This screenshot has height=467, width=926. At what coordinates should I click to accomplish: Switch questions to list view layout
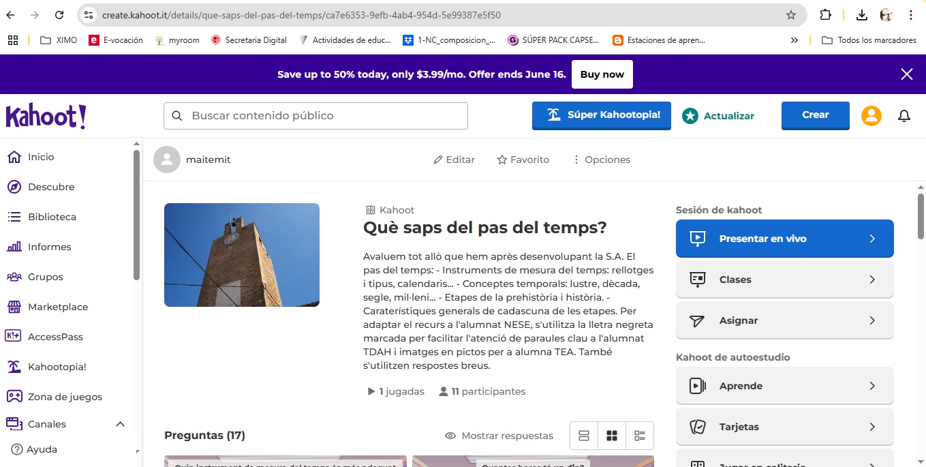pos(583,435)
